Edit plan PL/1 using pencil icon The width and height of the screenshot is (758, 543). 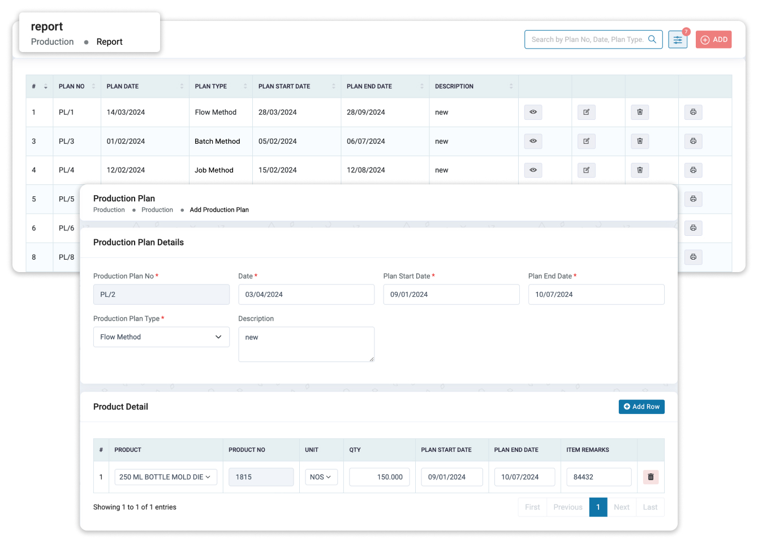point(586,112)
